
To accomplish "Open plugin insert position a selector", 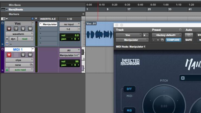I will click(x=145, y=35).
